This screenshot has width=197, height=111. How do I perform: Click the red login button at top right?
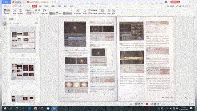(x=175, y=2)
